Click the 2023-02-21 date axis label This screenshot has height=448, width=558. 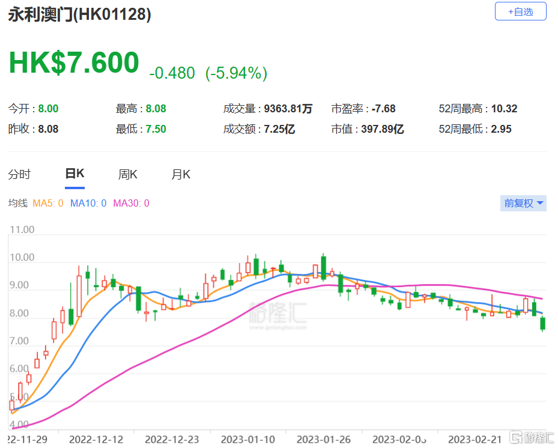(x=475, y=440)
